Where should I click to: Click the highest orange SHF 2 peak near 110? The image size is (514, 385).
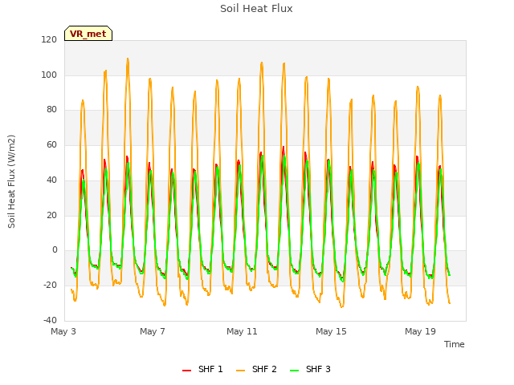128,59
